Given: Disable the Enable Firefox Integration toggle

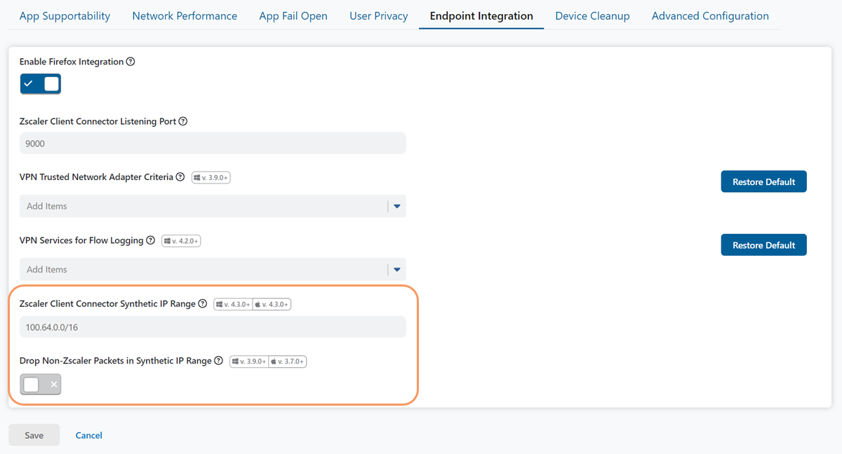Looking at the screenshot, I should (x=41, y=84).
